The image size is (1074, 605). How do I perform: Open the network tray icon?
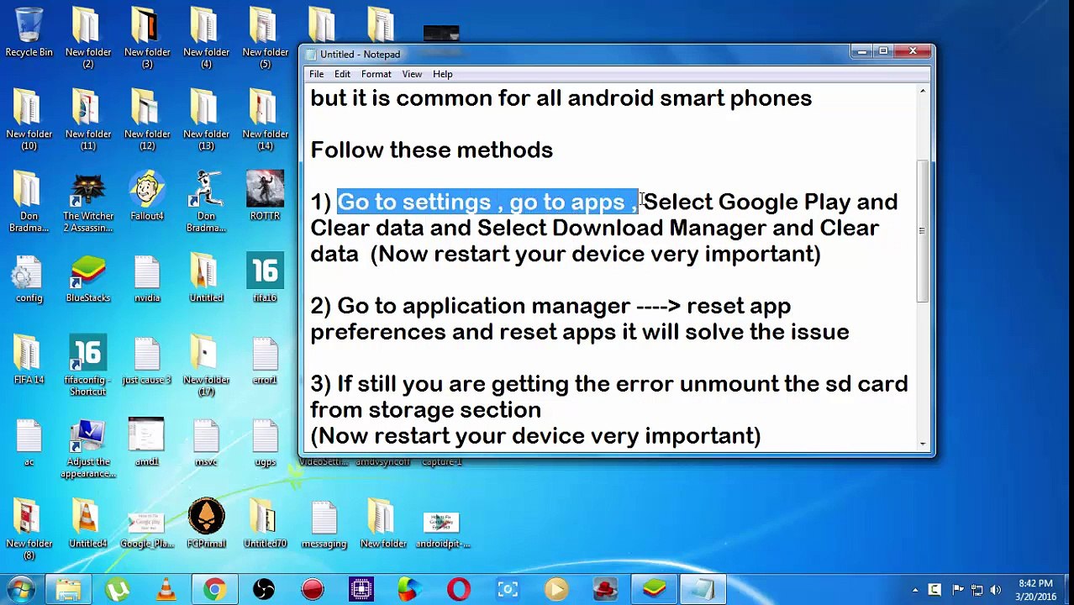coord(977,590)
